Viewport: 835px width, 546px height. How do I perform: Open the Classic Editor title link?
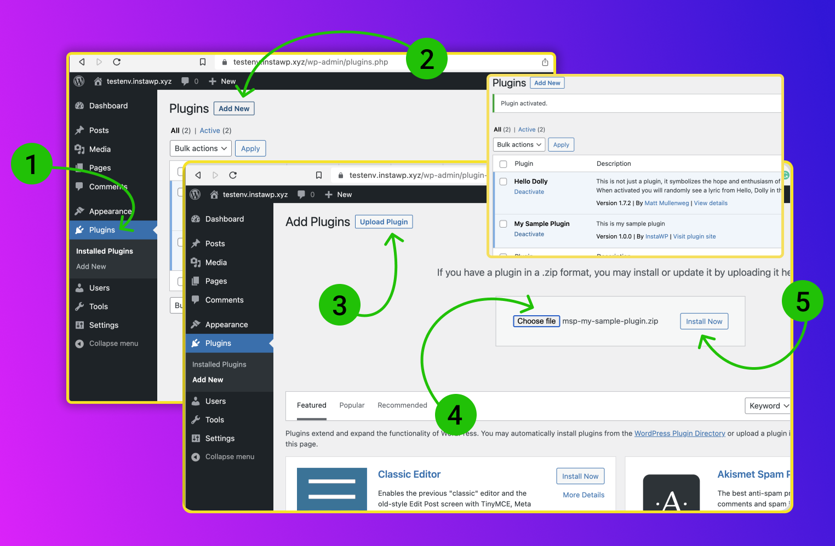click(409, 474)
